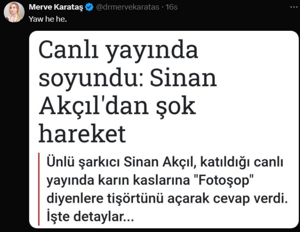The height and width of the screenshot is (232, 300).
Task: Click the quoted word "Fotoşop"
Action: [224, 180]
